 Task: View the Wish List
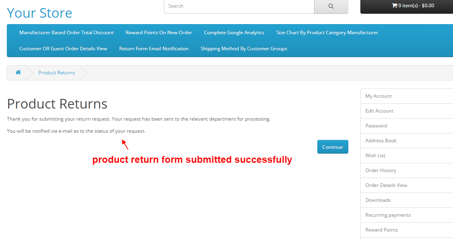click(x=375, y=155)
